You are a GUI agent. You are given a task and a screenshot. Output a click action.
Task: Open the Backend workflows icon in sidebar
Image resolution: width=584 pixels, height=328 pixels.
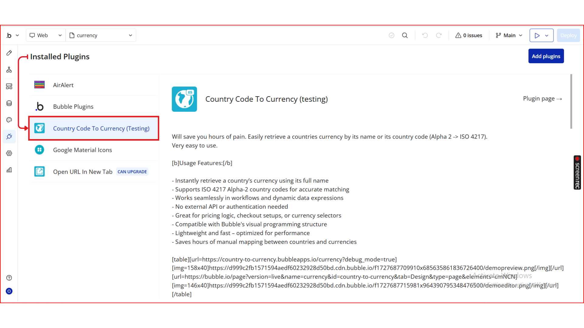(9, 87)
